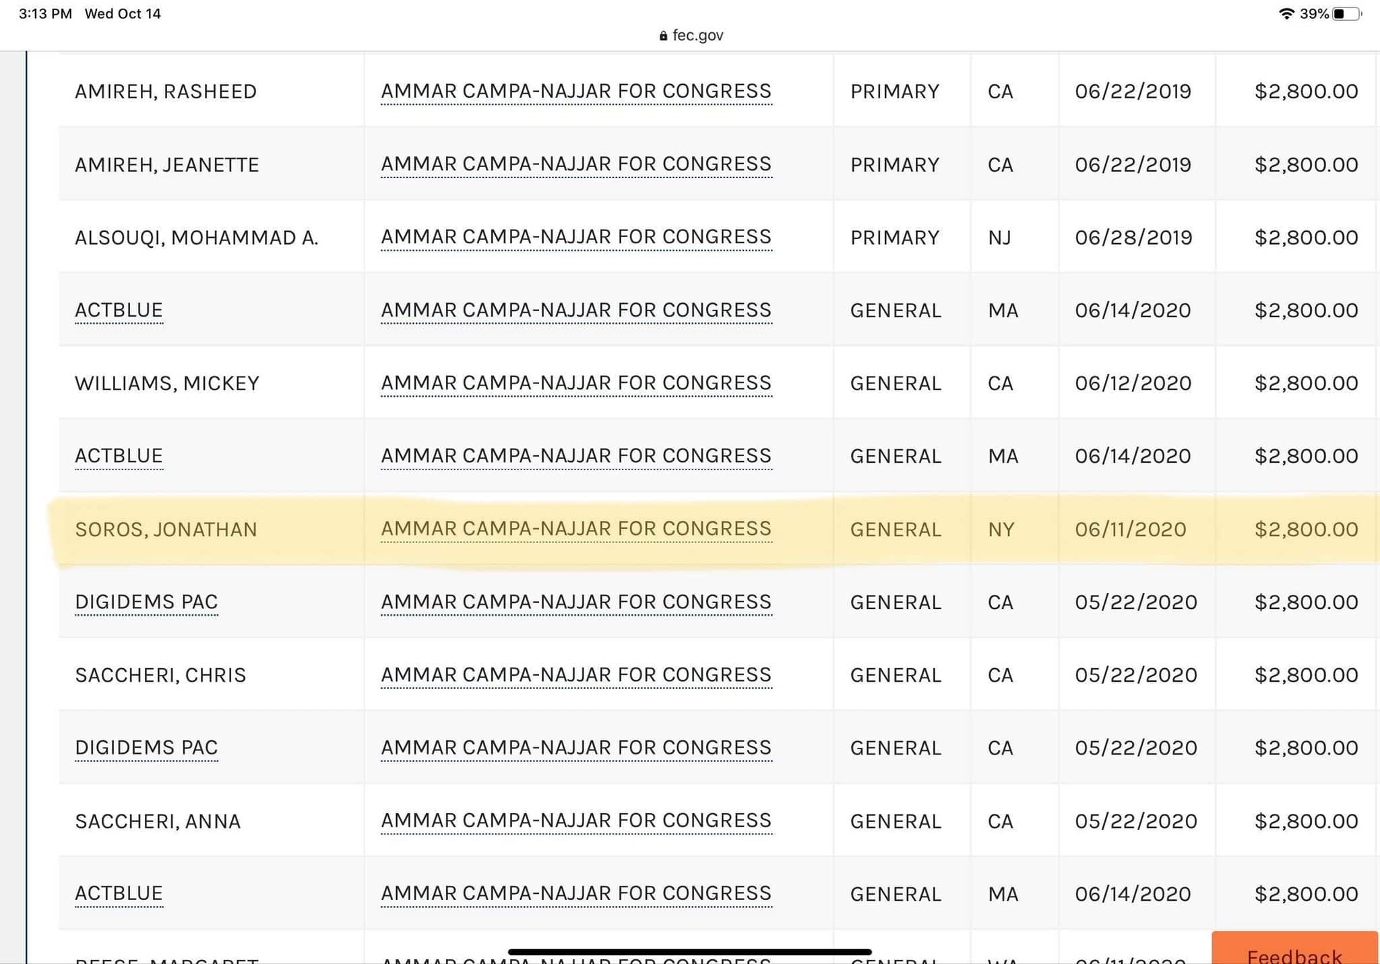The width and height of the screenshot is (1380, 964).
Task: Open committee link in Soros, Jonathan row
Action: point(576,529)
